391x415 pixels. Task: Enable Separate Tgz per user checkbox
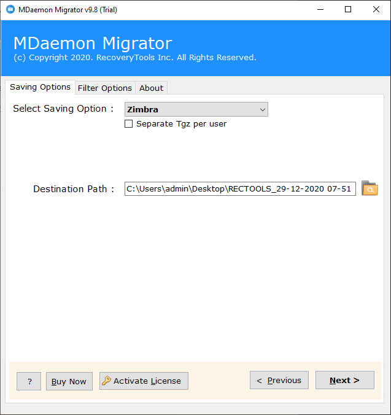point(128,124)
